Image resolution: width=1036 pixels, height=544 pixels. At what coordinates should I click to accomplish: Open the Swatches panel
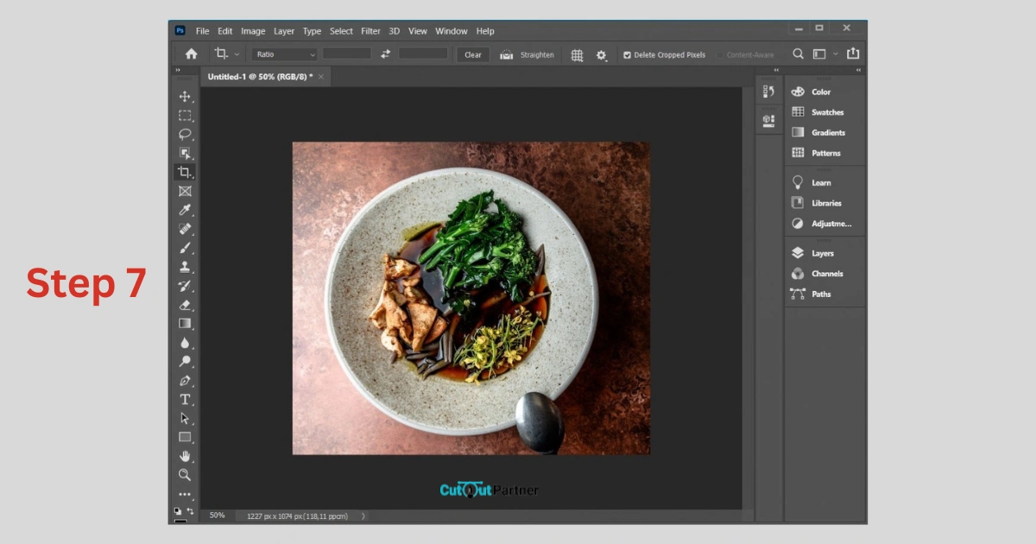click(x=827, y=112)
